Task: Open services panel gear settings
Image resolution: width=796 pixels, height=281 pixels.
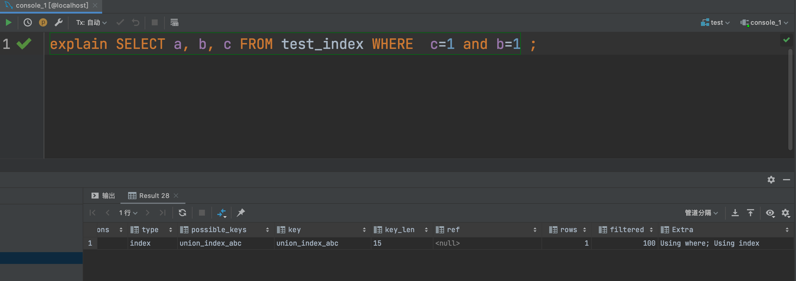Action: (771, 180)
